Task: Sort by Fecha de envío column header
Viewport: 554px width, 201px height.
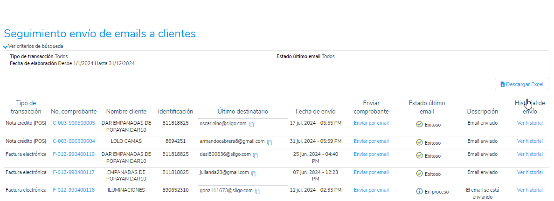Action: [316, 111]
